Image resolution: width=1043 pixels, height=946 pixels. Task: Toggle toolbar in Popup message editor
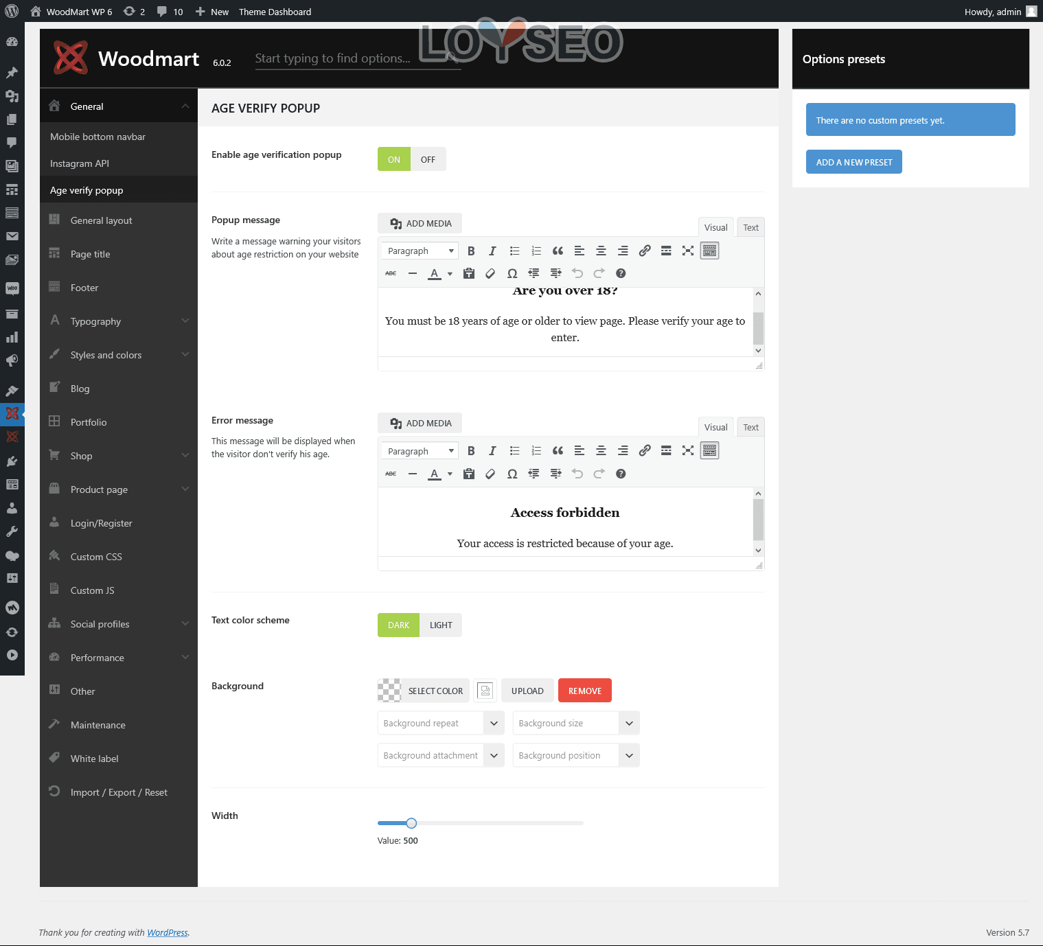(x=709, y=251)
